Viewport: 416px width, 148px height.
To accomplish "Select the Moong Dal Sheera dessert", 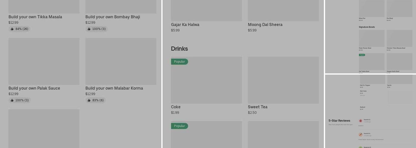I will pos(265,25).
